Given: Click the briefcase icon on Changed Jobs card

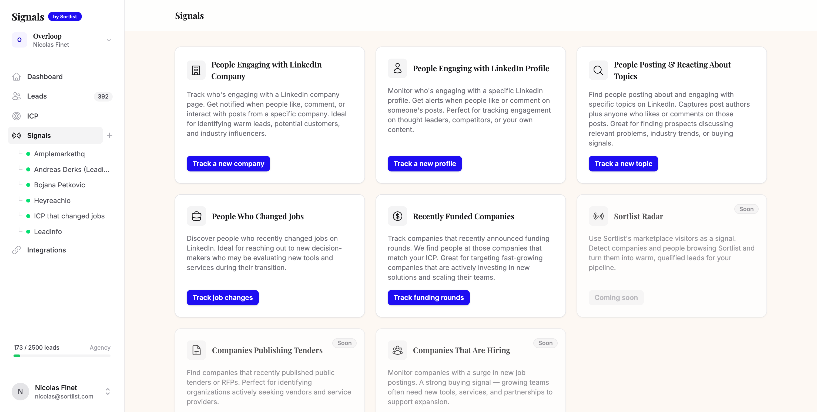Looking at the screenshot, I should click(x=196, y=216).
